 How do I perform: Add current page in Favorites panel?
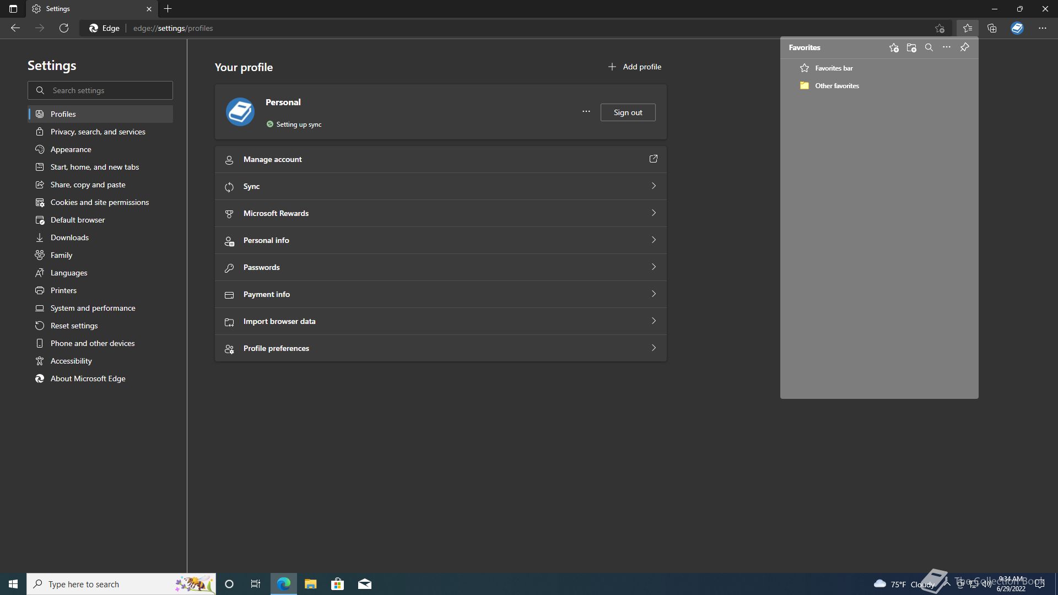pyautogui.click(x=894, y=48)
